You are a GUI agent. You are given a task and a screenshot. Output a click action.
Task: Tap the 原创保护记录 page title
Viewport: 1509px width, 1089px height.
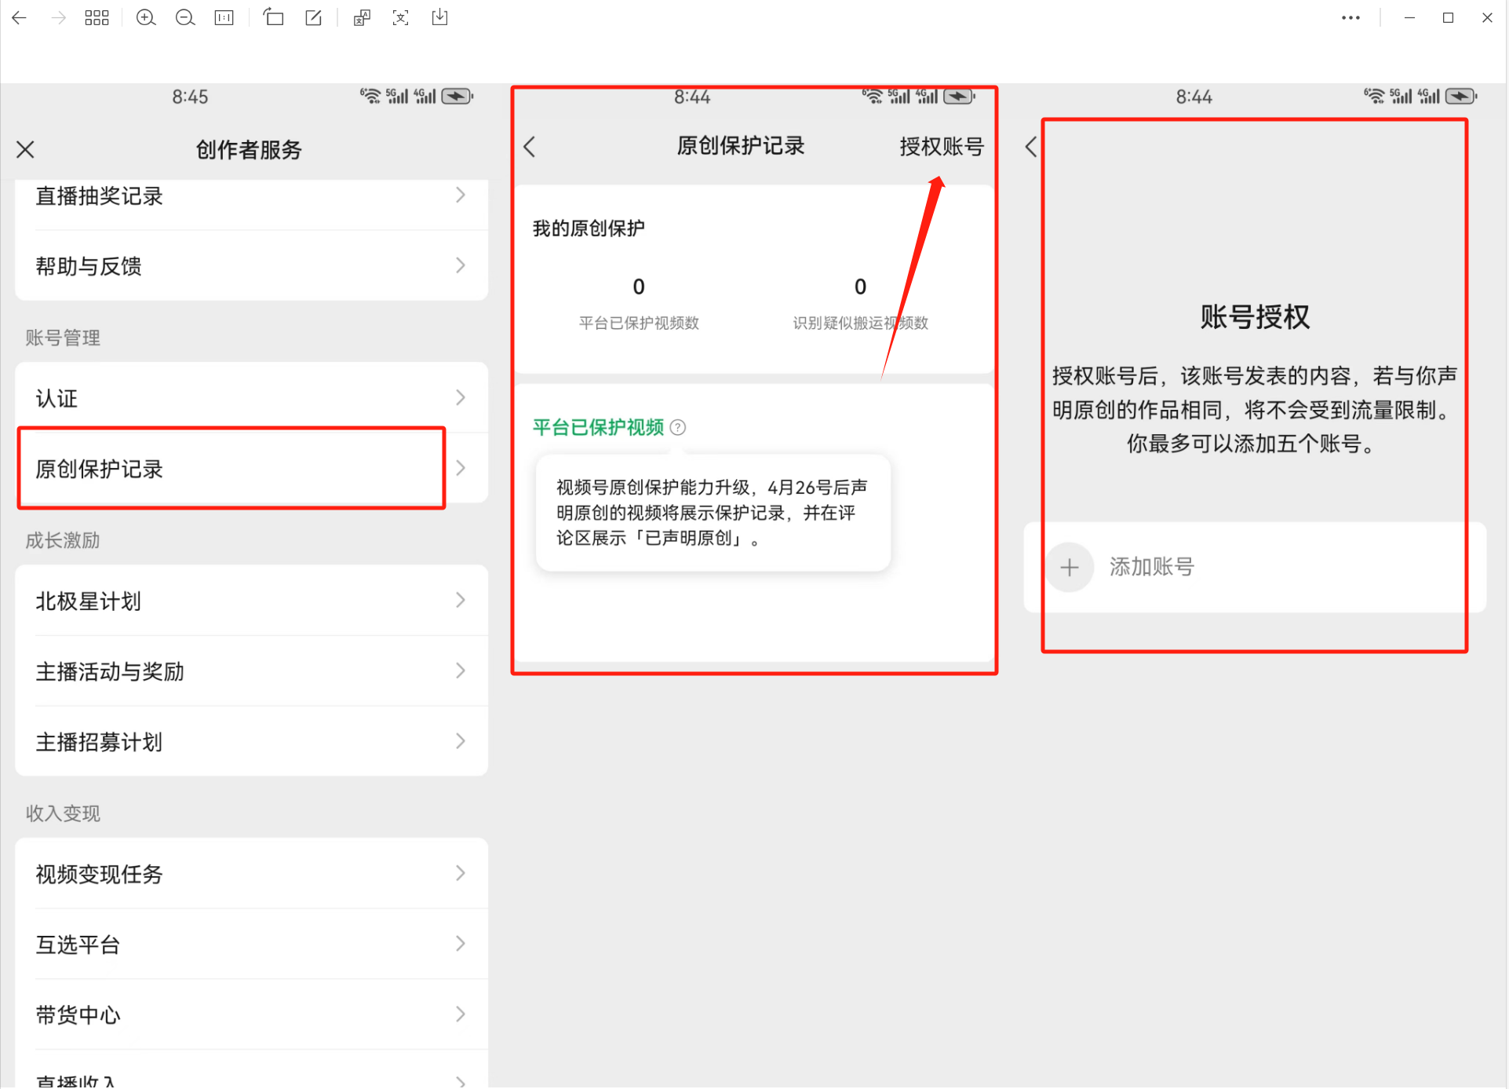[741, 146]
